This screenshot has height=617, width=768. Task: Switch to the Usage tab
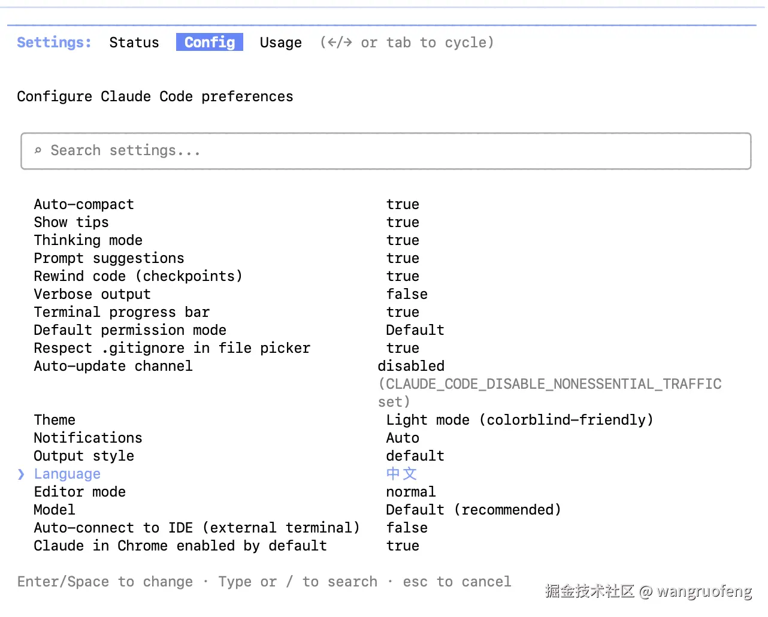pos(280,43)
